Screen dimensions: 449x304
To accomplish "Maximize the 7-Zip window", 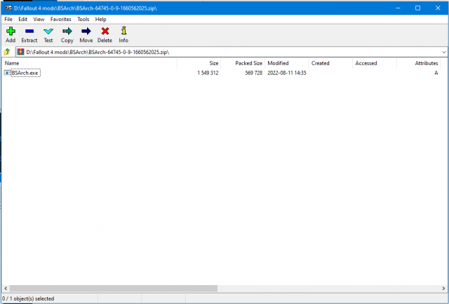I will click(419, 8).
